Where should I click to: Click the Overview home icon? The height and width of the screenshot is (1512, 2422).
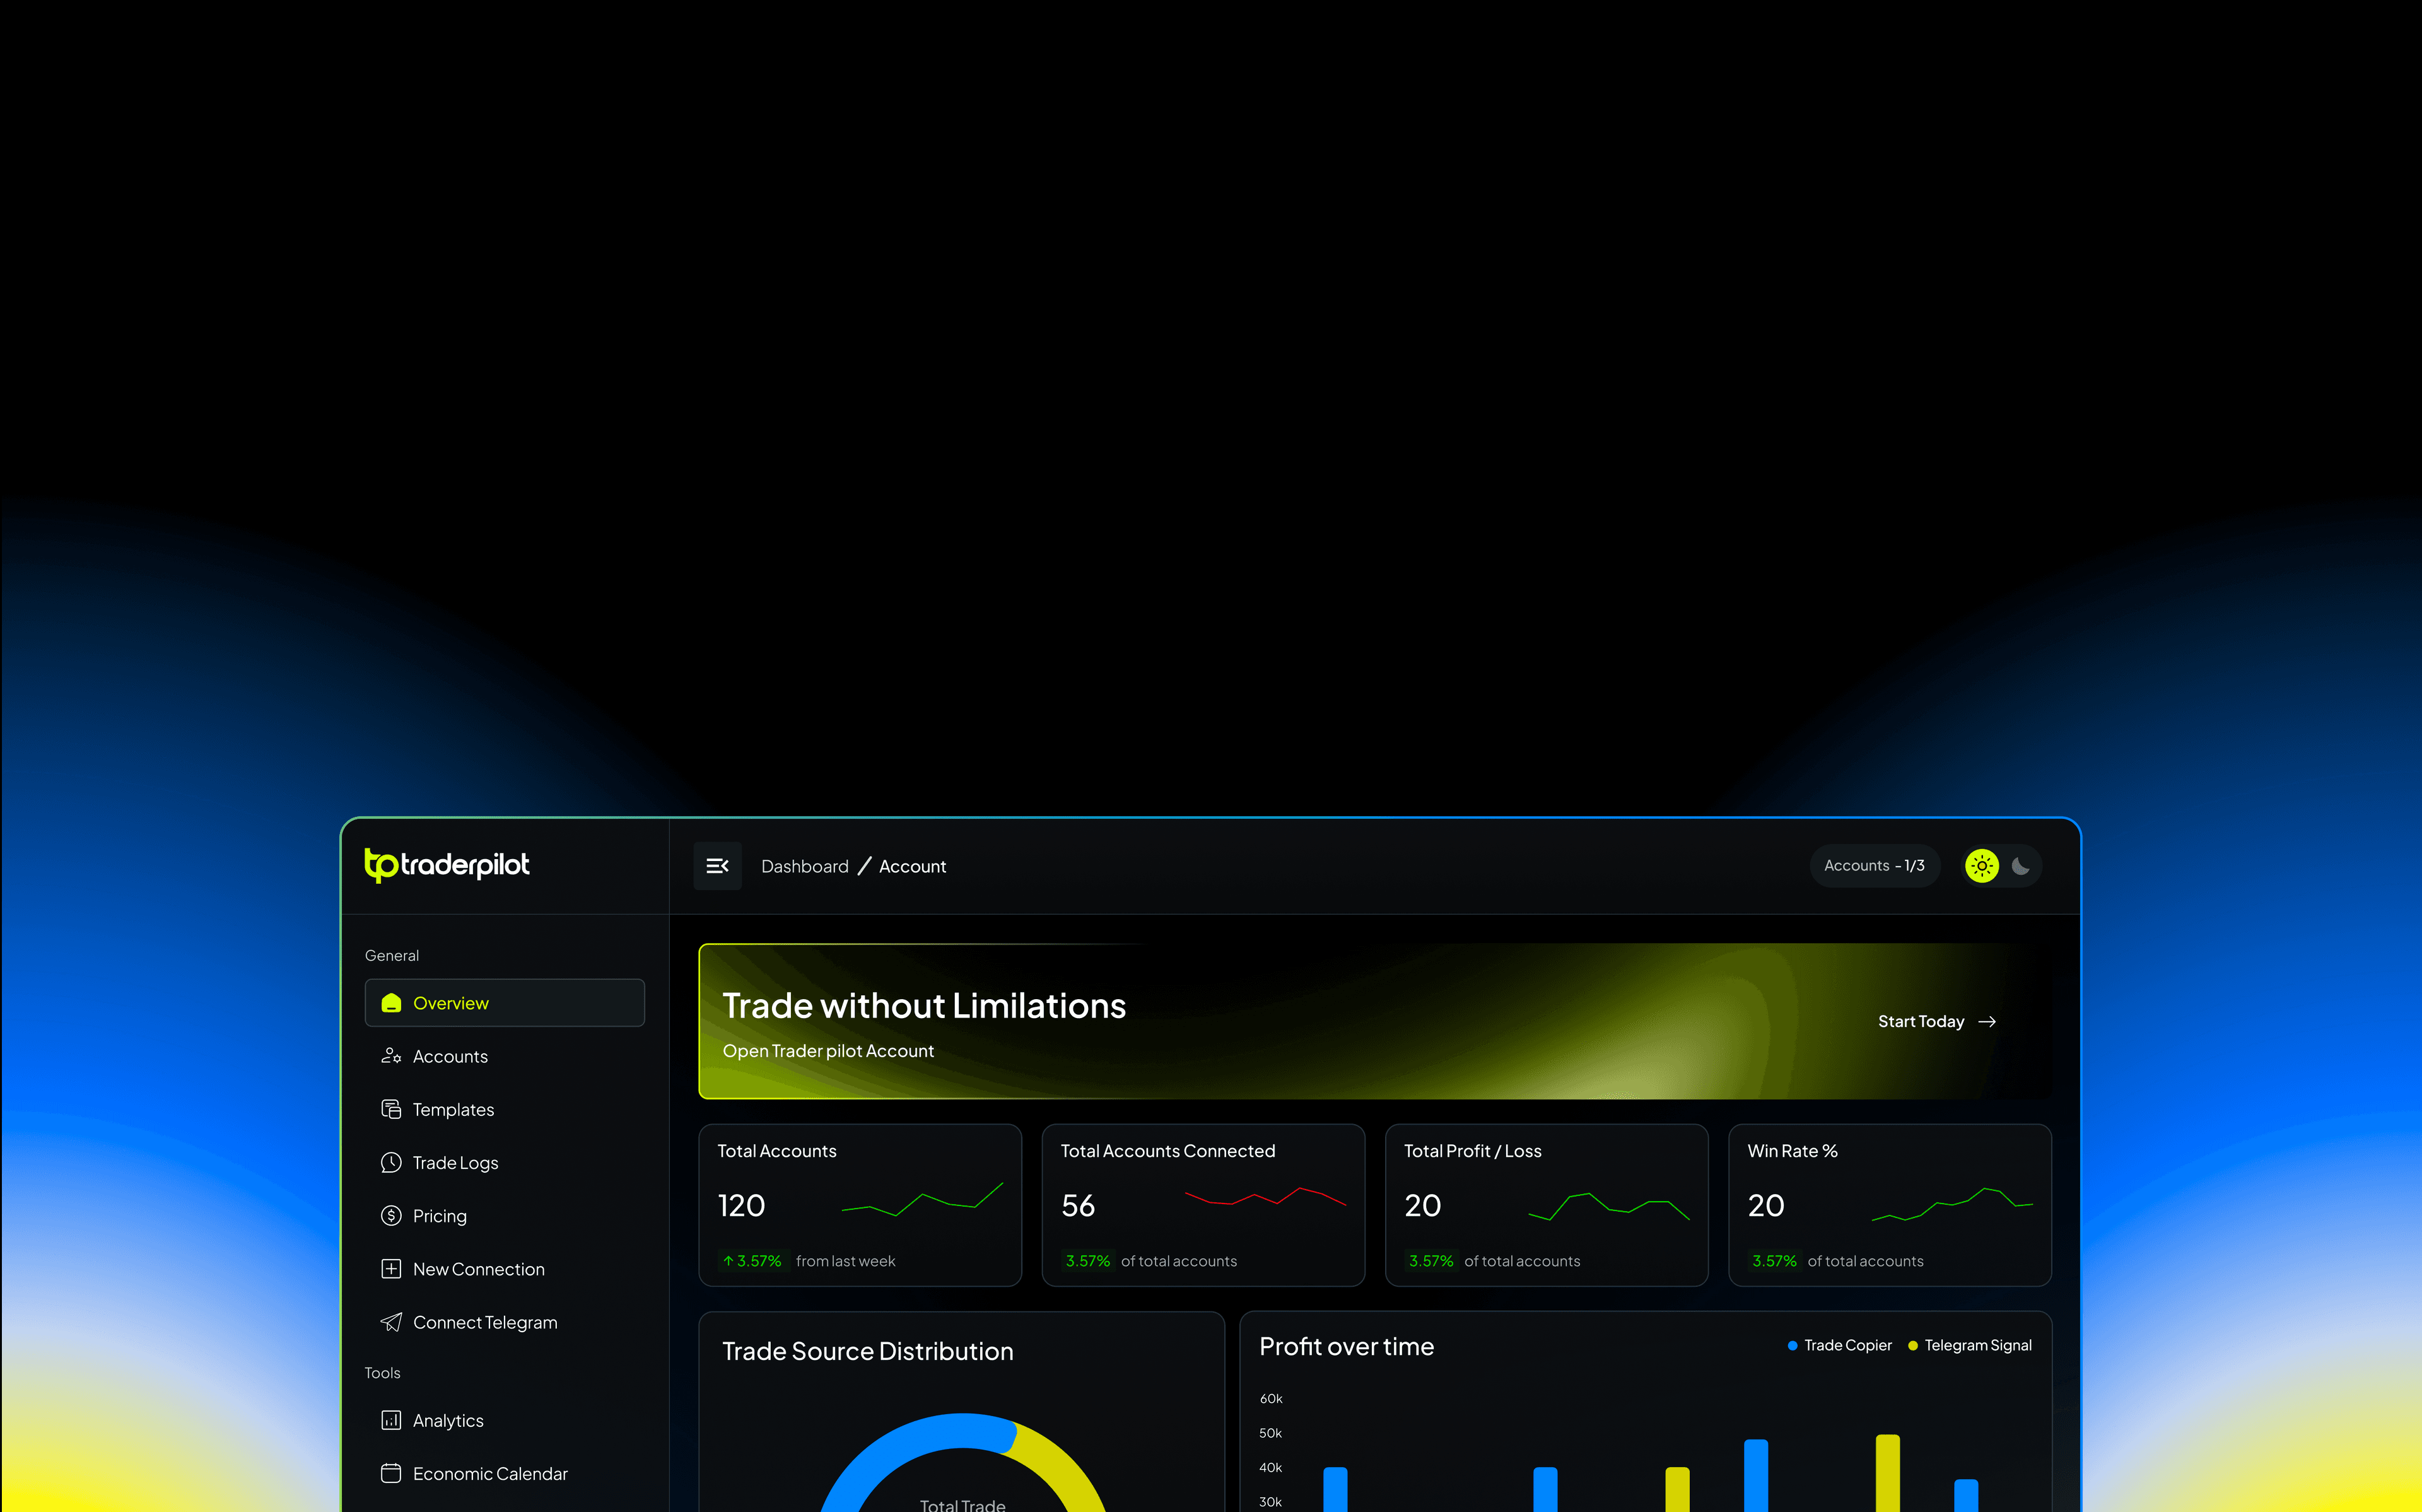coord(391,1003)
